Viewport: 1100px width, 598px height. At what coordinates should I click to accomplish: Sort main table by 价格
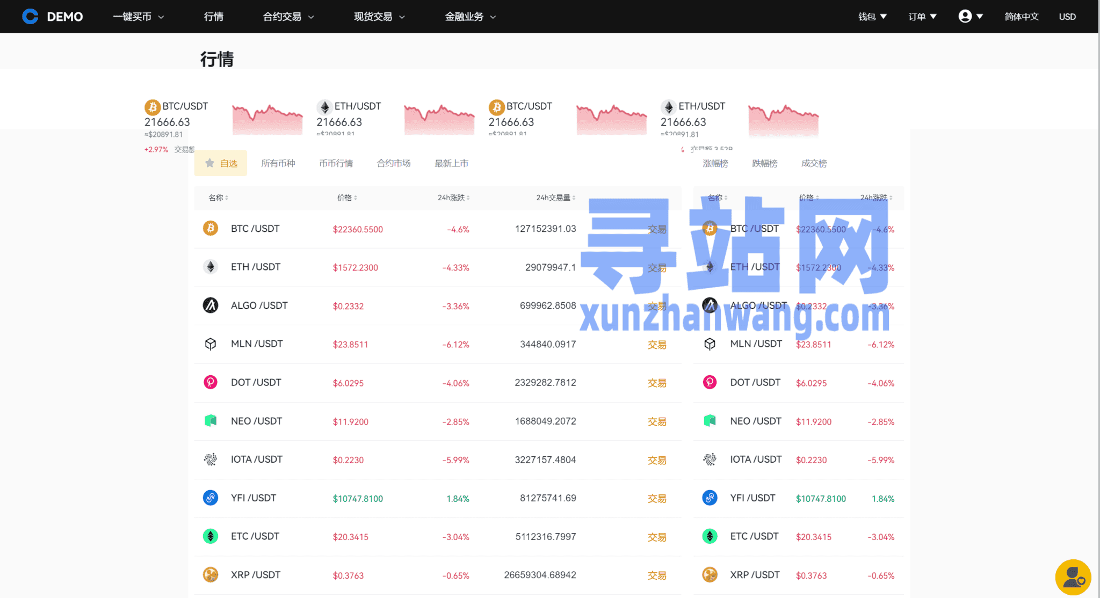click(x=347, y=198)
